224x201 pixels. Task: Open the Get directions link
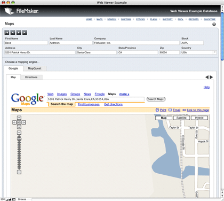coord(113,104)
